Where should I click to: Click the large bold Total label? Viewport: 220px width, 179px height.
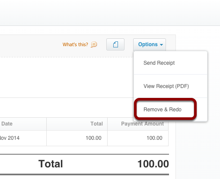[x=51, y=164]
